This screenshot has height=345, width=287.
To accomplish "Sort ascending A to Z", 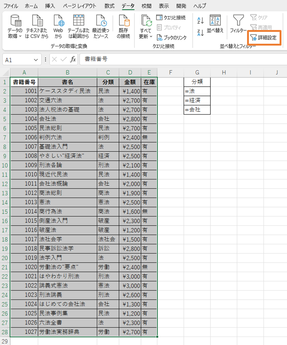I will 200,20.
